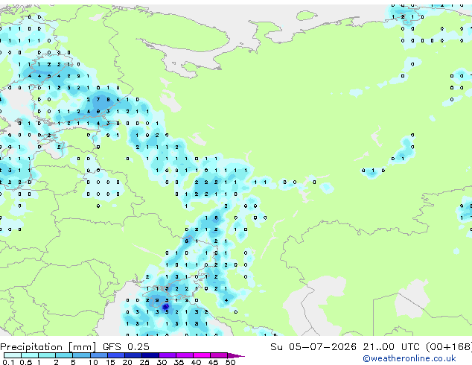This screenshot has height=365, width=472.
Task: Click the 'Su 05-07-2026' date text
Action: pos(313,347)
